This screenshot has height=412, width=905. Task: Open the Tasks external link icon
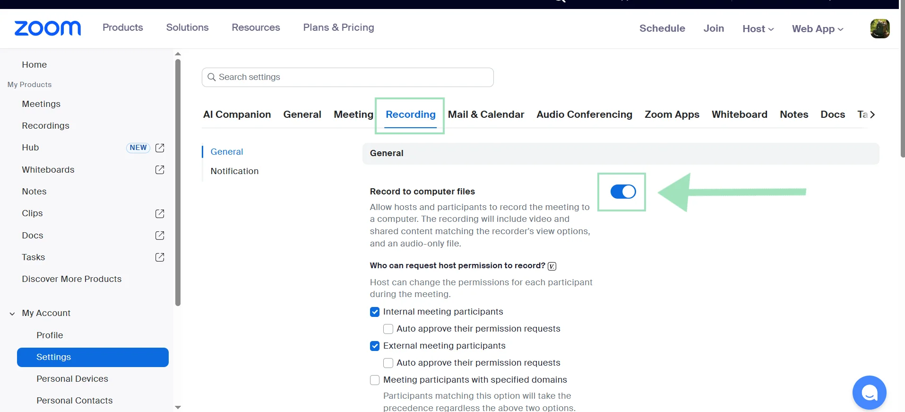click(x=160, y=257)
